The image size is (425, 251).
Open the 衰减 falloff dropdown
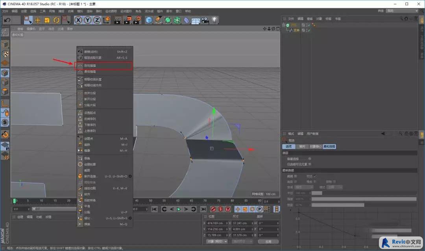point(304,187)
